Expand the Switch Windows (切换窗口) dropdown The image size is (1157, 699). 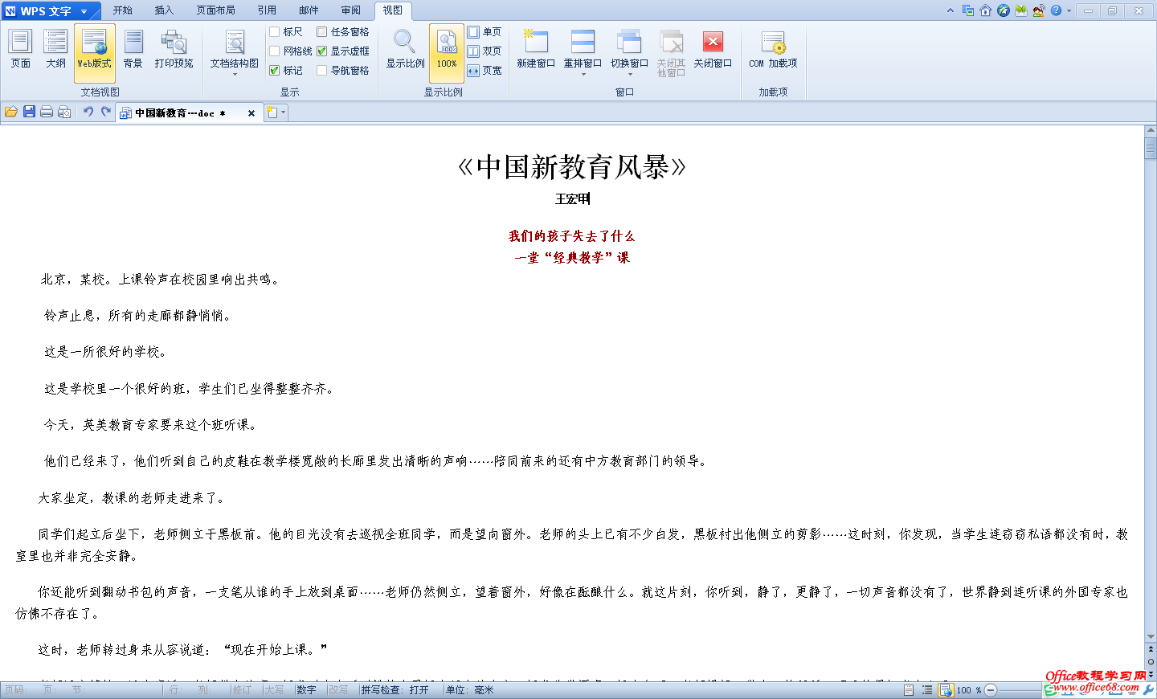pyautogui.click(x=630, y=75)
